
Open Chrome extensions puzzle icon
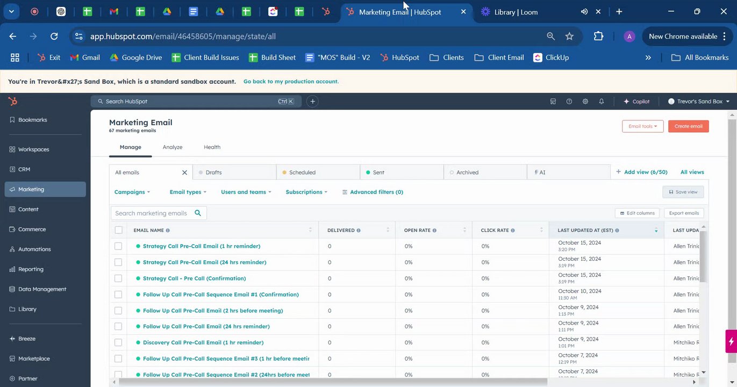pos(598,36)
